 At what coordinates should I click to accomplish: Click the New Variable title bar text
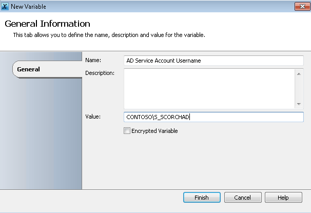click(28, 7)
